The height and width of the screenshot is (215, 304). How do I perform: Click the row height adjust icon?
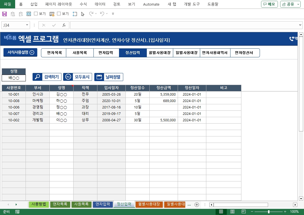[75, 14]
